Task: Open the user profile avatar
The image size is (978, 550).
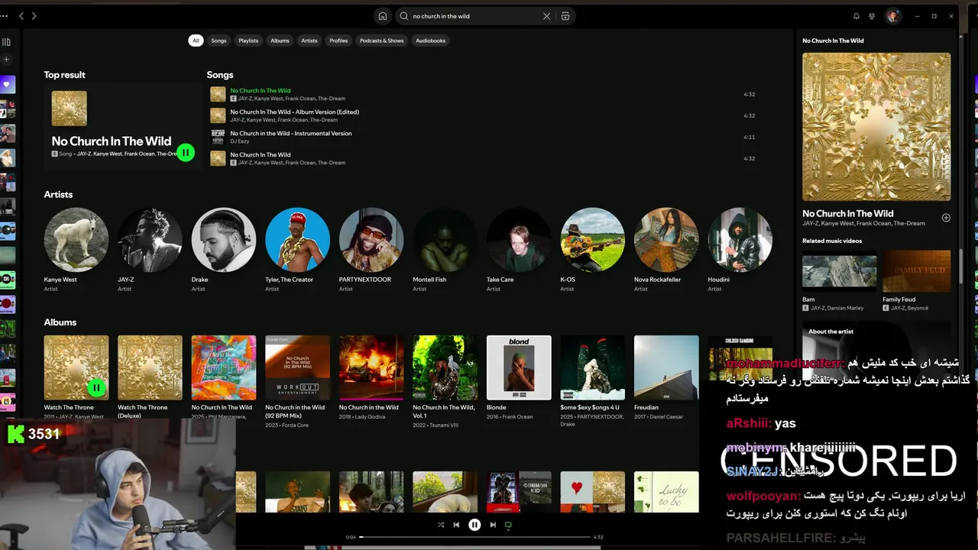Action: click(x=893, y=16)
